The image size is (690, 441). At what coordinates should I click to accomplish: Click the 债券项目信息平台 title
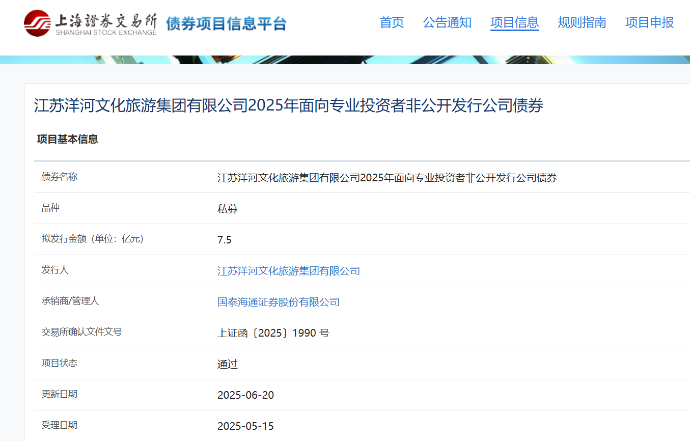[226, 23]
